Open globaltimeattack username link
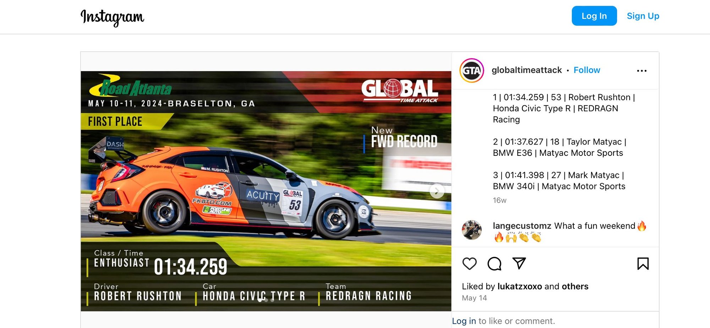Image resolution: width=710 pixels, height=328 pixels. 527,70
